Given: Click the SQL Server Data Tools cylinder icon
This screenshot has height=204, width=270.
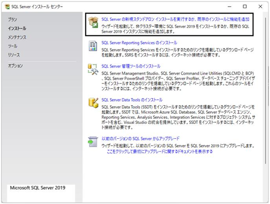Looking at the screenshot, I should pos(93,103).
